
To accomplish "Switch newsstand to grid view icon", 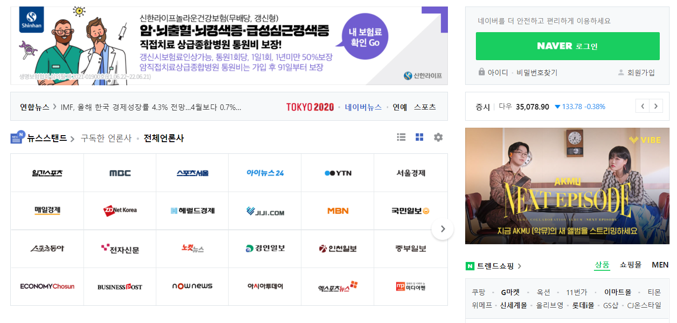I will coord(419,137).
